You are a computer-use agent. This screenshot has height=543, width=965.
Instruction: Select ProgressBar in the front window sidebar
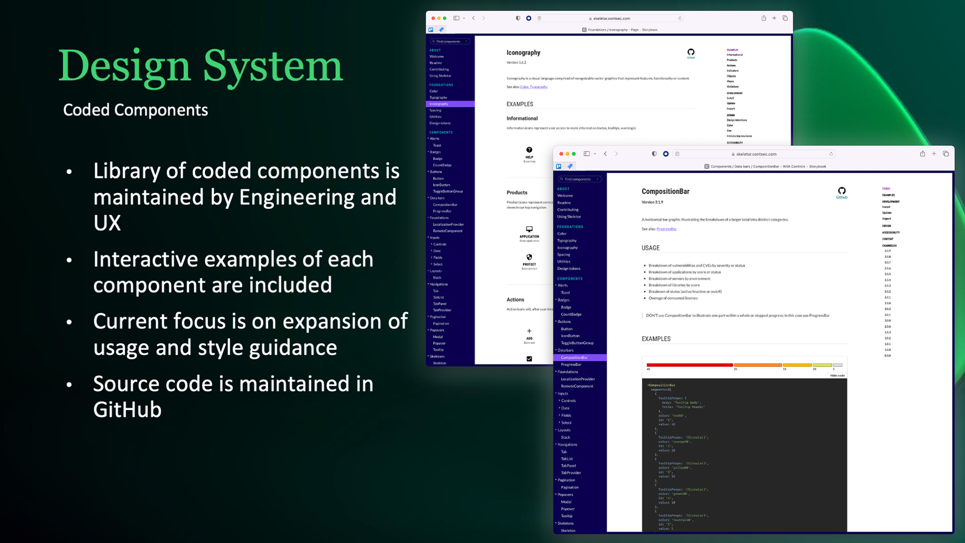coord(571,365)
